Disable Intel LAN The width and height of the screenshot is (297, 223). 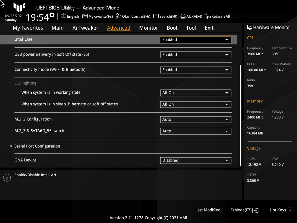[195, 39]
